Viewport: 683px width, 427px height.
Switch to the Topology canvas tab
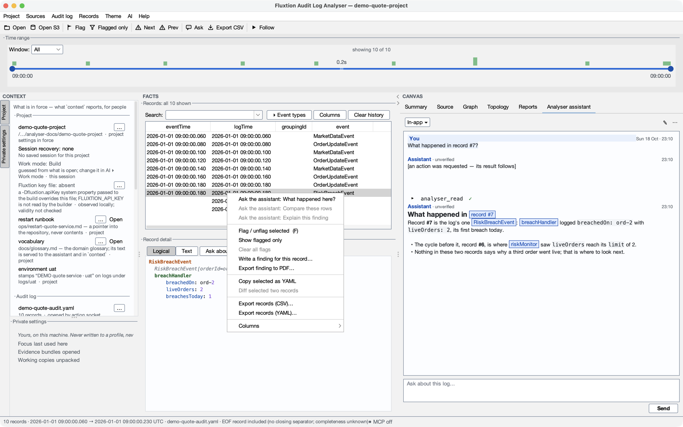point(498,107)
